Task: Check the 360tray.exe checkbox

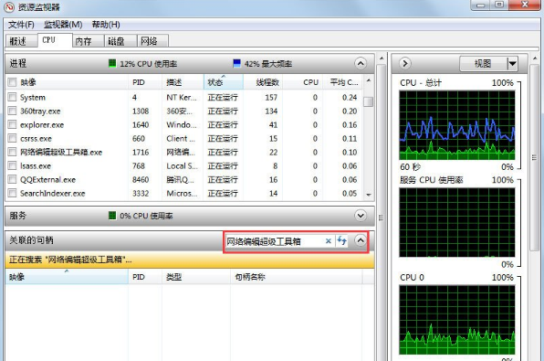Action: click(x=12, y=111)
